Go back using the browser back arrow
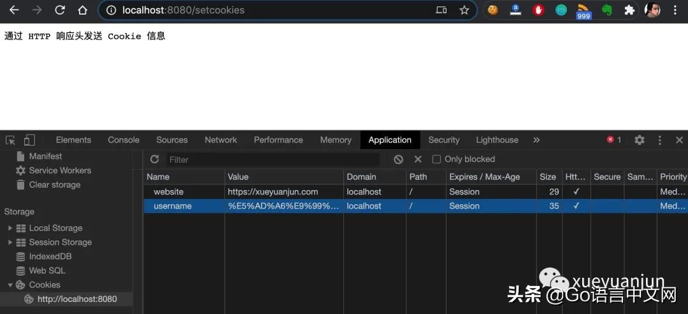 point(14,10)
